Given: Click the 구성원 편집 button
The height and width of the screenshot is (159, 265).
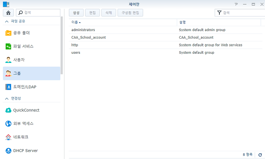Looking at the screenshot, I should tap(130, 13).
